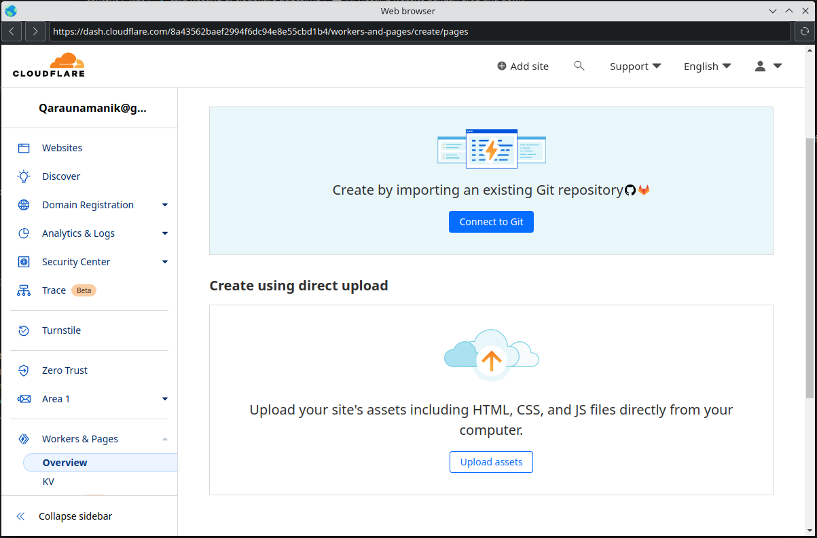This screenshot has width=817, height=538.
Task: Click the Upload assets button
Action: (491, 462)
